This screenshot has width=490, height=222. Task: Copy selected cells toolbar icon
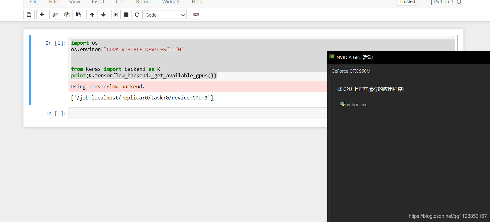67,15
